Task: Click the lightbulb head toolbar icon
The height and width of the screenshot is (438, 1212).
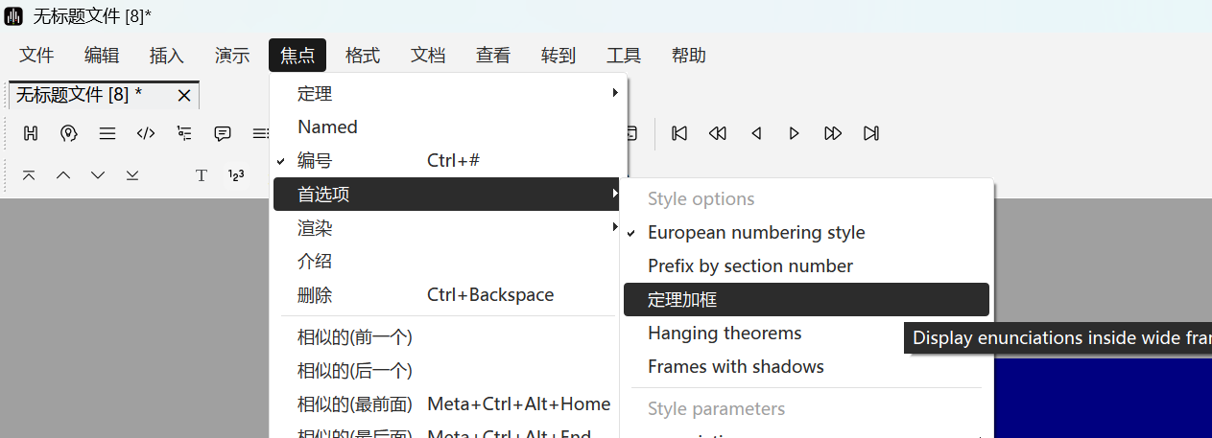Action: tap(68, 133)
